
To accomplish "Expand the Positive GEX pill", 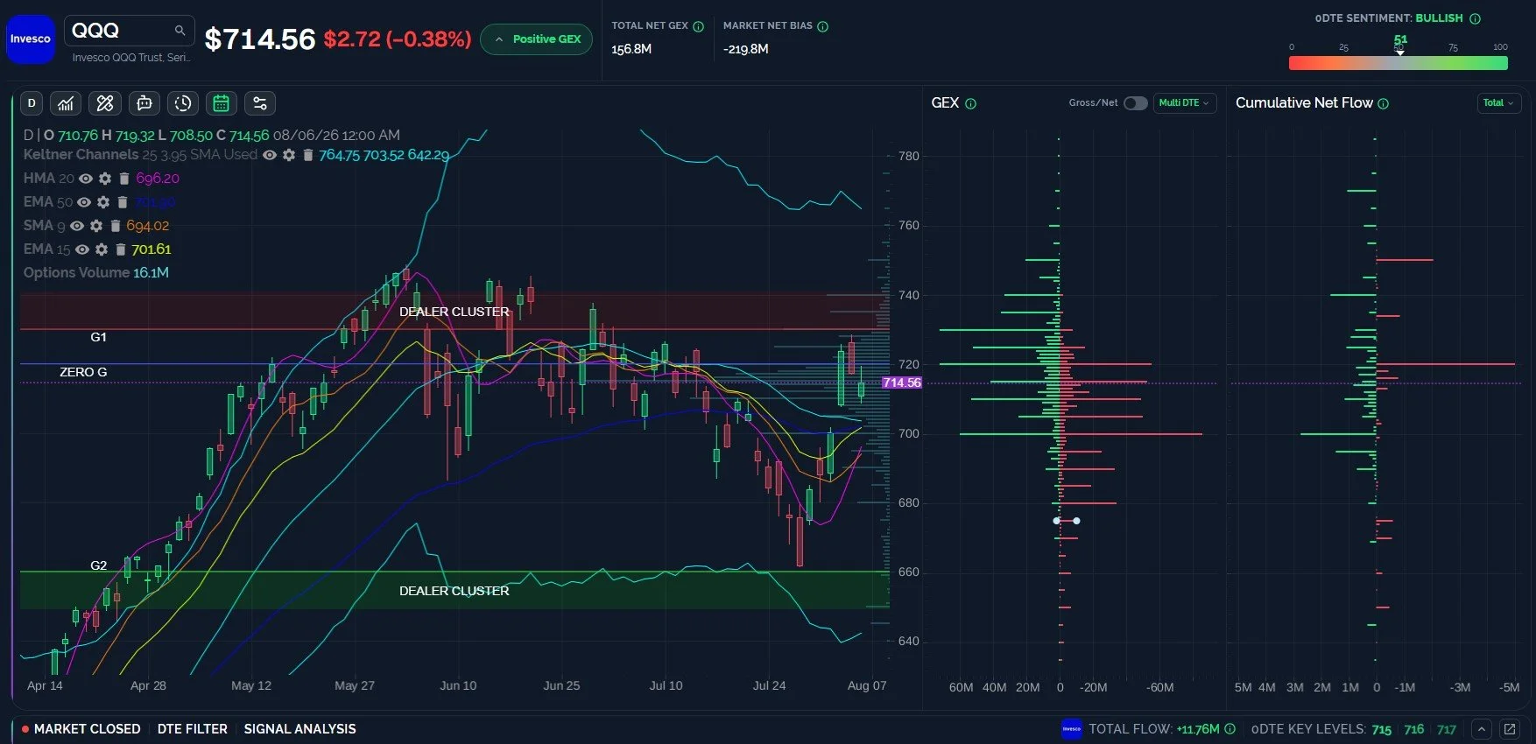I will click(x=537, y=39).
